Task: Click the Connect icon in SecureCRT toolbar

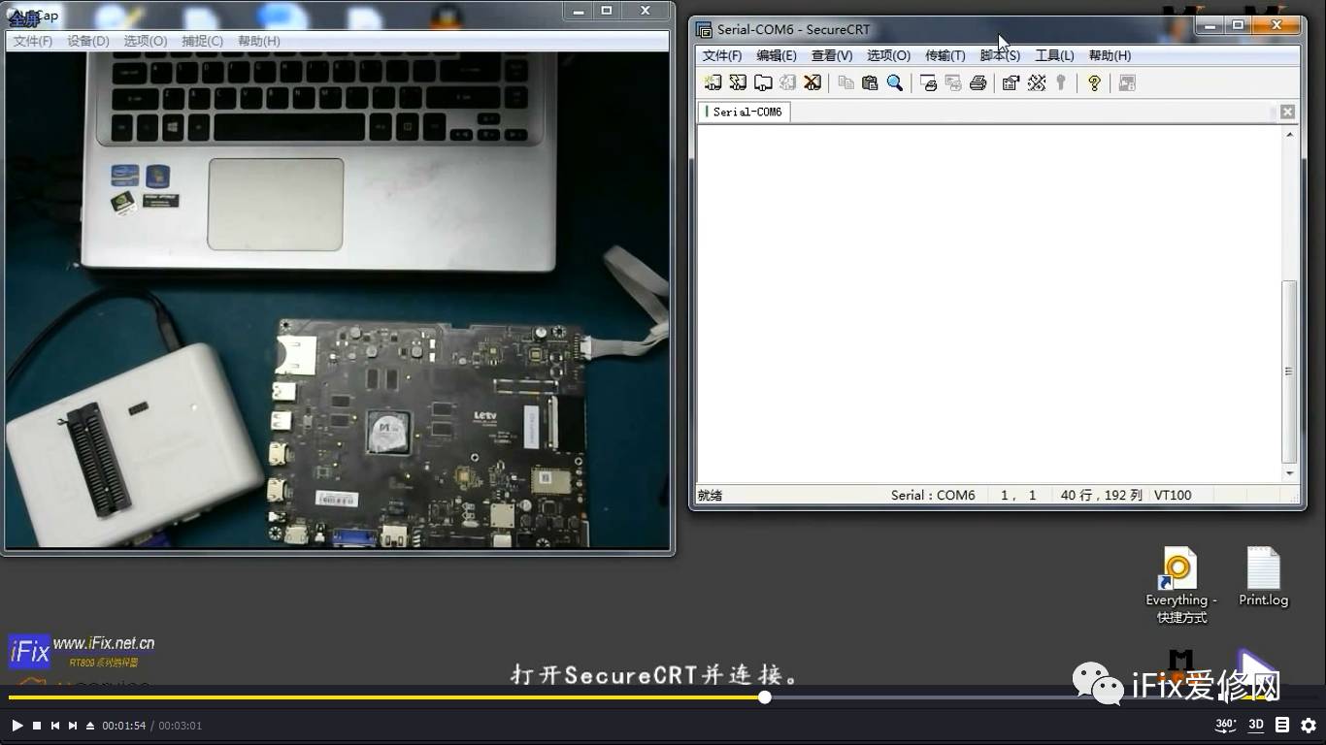Action: pos(713,83)
